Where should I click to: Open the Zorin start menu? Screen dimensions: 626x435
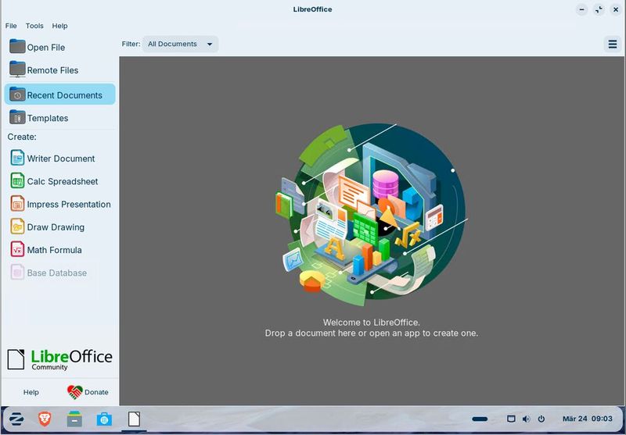(16, 419)
